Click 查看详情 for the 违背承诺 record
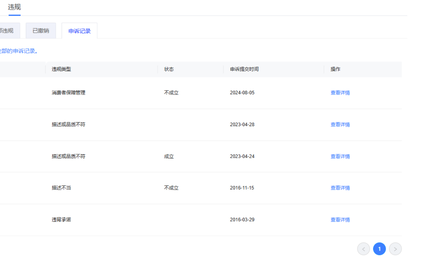429x272 pixels. click(340, 220)
